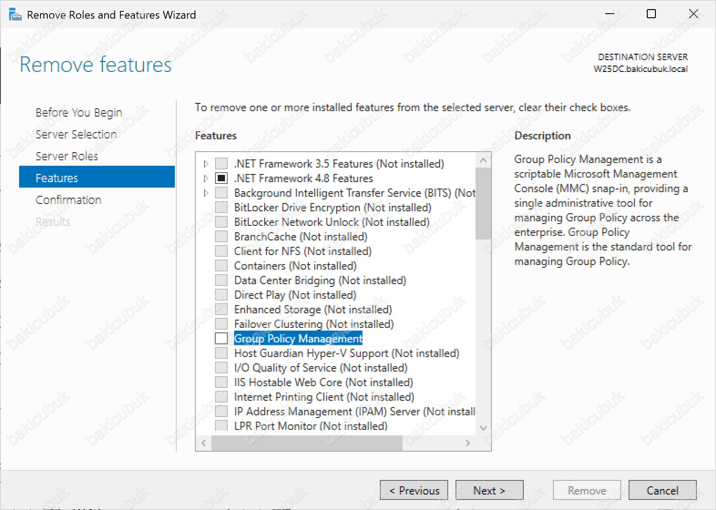Go to Server Selection step
716x510 pixels.
[x=76, y=134]
